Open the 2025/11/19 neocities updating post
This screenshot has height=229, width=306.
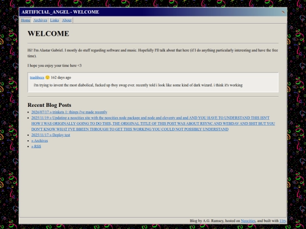click(x=153, y=123)
